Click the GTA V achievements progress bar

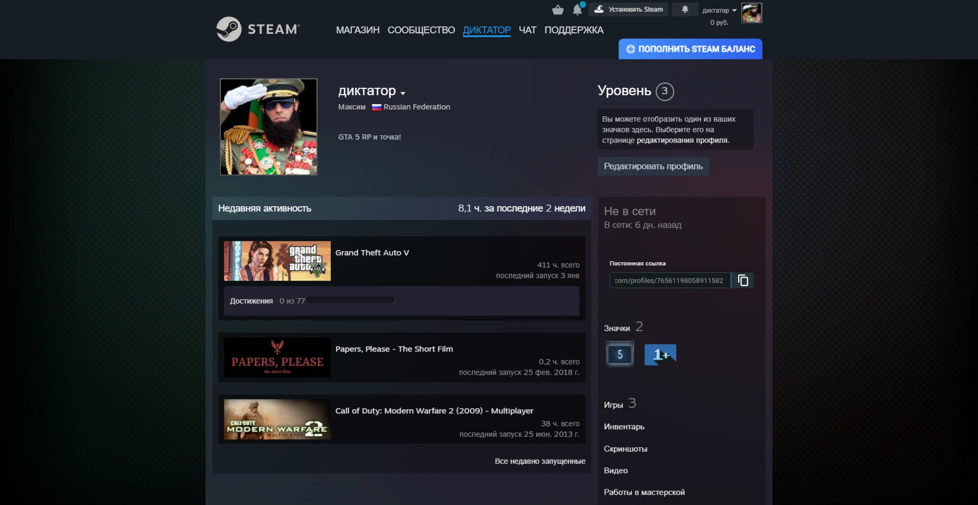pos(351,301)
